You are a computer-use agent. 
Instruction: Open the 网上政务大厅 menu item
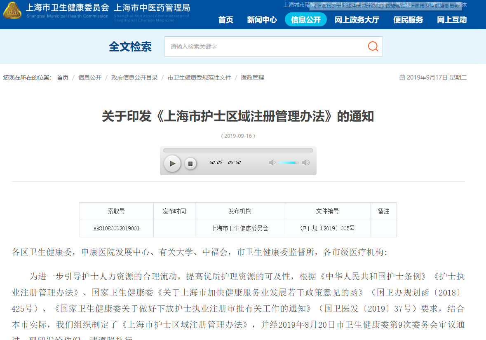tap(357, 20)
